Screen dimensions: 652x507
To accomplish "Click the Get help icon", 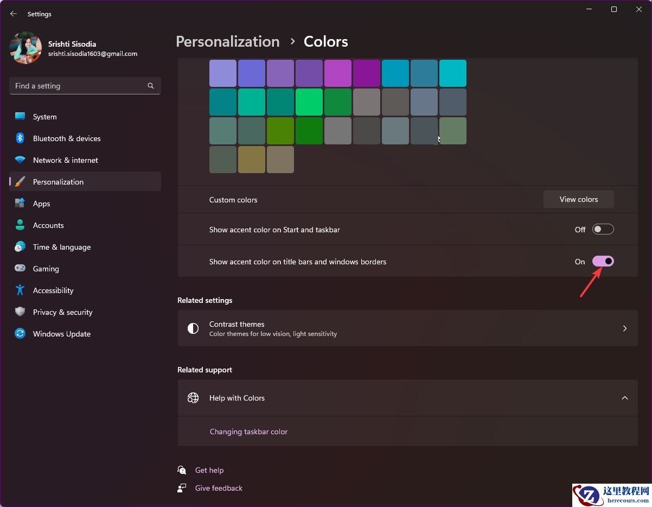I will click(x=182, y=470).
